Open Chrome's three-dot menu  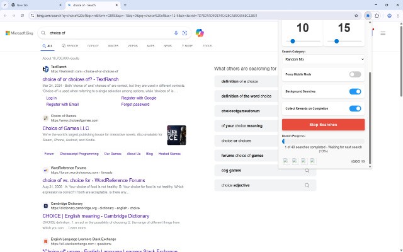point(398,16)
